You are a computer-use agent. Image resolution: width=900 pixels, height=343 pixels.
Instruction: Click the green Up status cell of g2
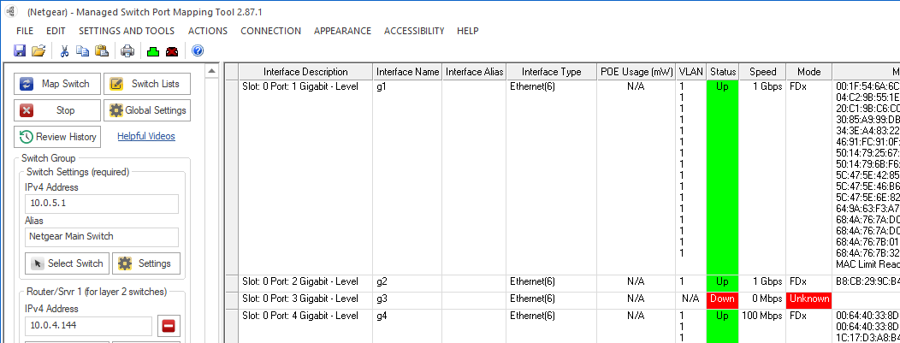click(x=723, y=283)
